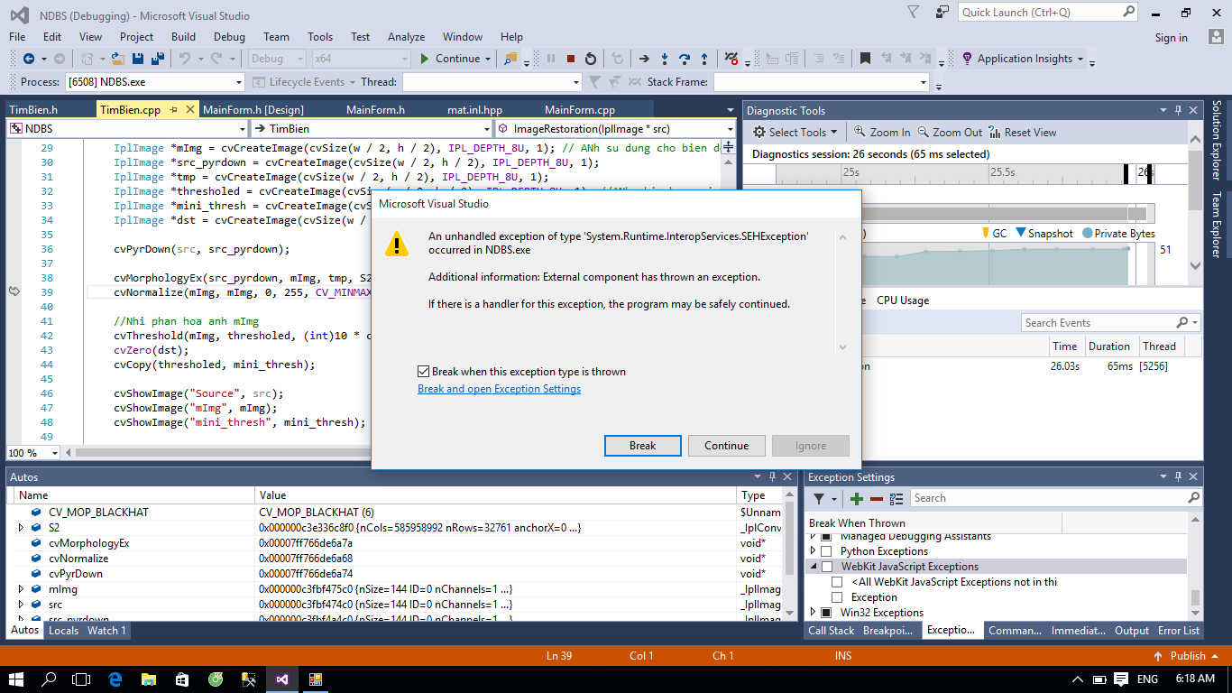This screenshot has height=693, width=1232.
Task: Click the red Stop Debugging icon
Action: 570,59
